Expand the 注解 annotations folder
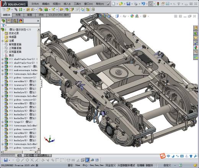 point(2,41)
